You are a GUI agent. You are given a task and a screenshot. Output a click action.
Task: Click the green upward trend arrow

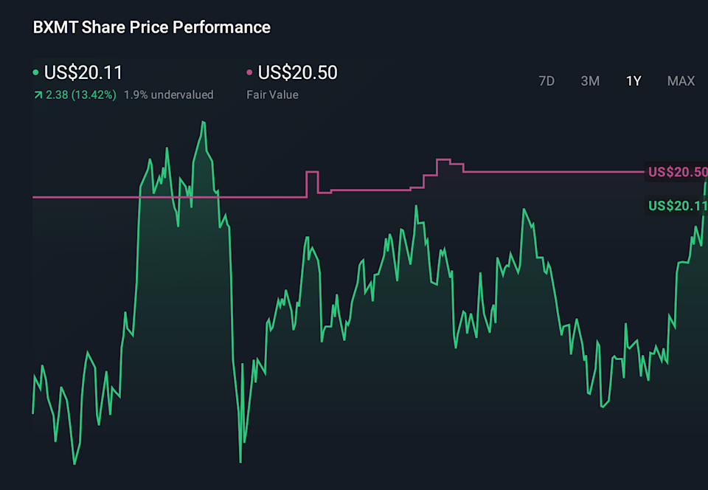tap(38, 95)
